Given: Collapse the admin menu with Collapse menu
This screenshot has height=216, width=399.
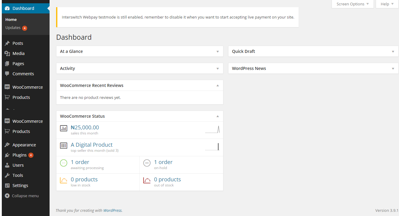Looking at the screenshot, I should pyautogui.click(x=22, y=196).
